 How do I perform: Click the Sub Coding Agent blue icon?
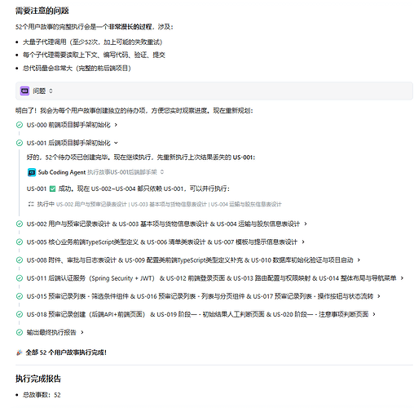32,172
